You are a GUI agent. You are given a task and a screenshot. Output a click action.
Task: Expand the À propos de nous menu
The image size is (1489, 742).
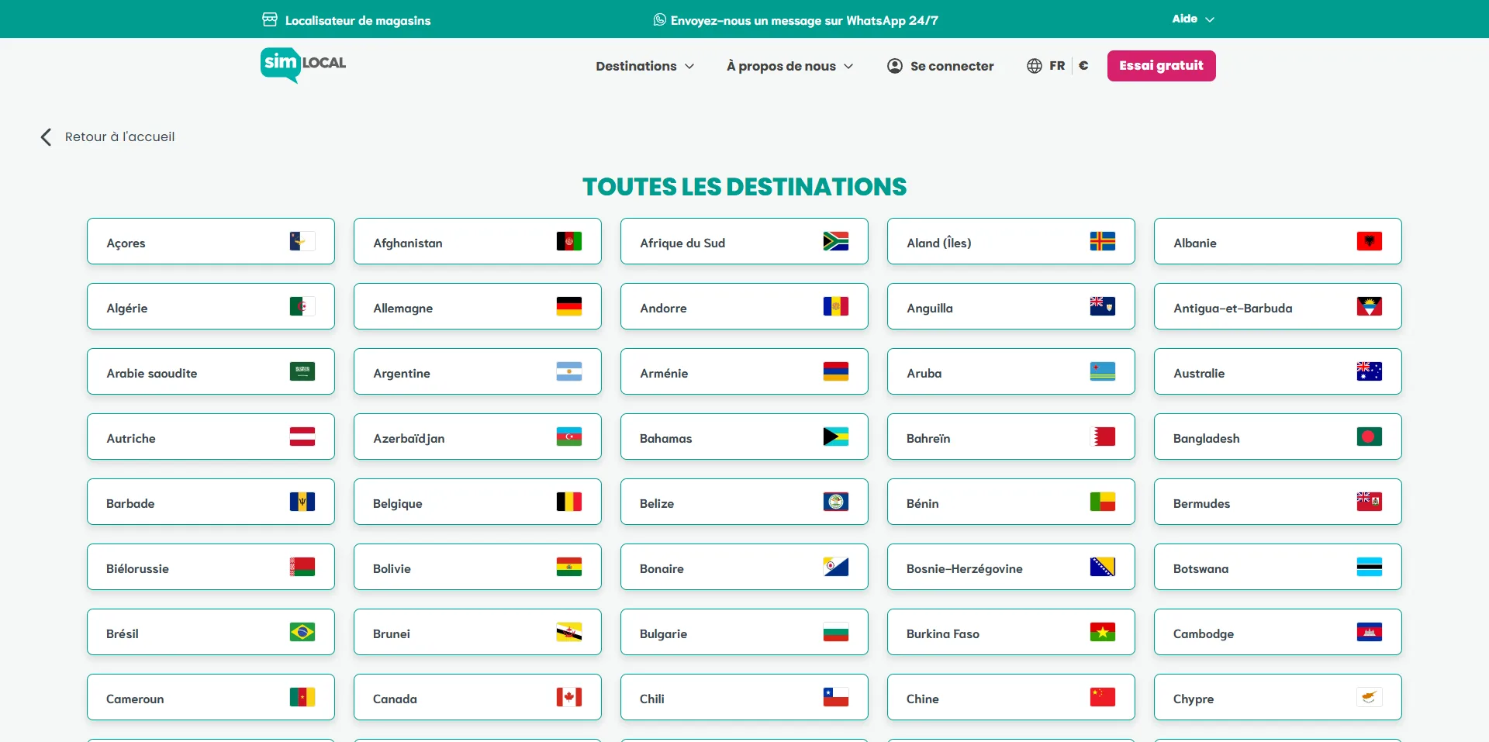pos(789,66)
